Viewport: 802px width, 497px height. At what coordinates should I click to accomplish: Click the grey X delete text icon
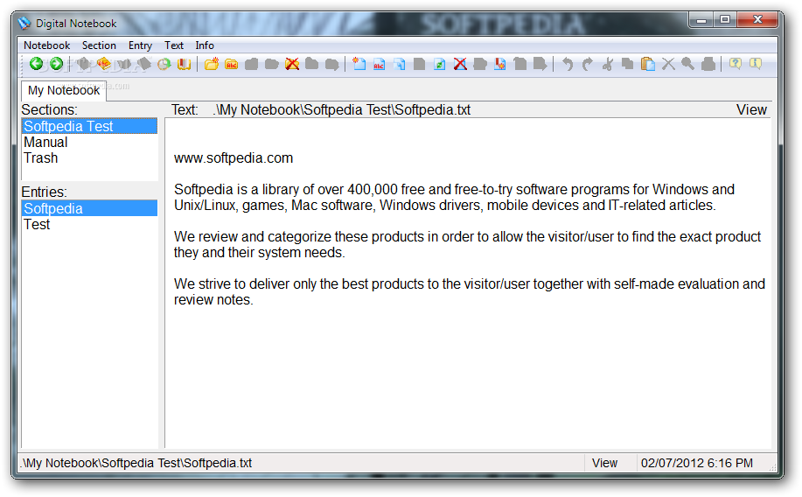point(668,64)
